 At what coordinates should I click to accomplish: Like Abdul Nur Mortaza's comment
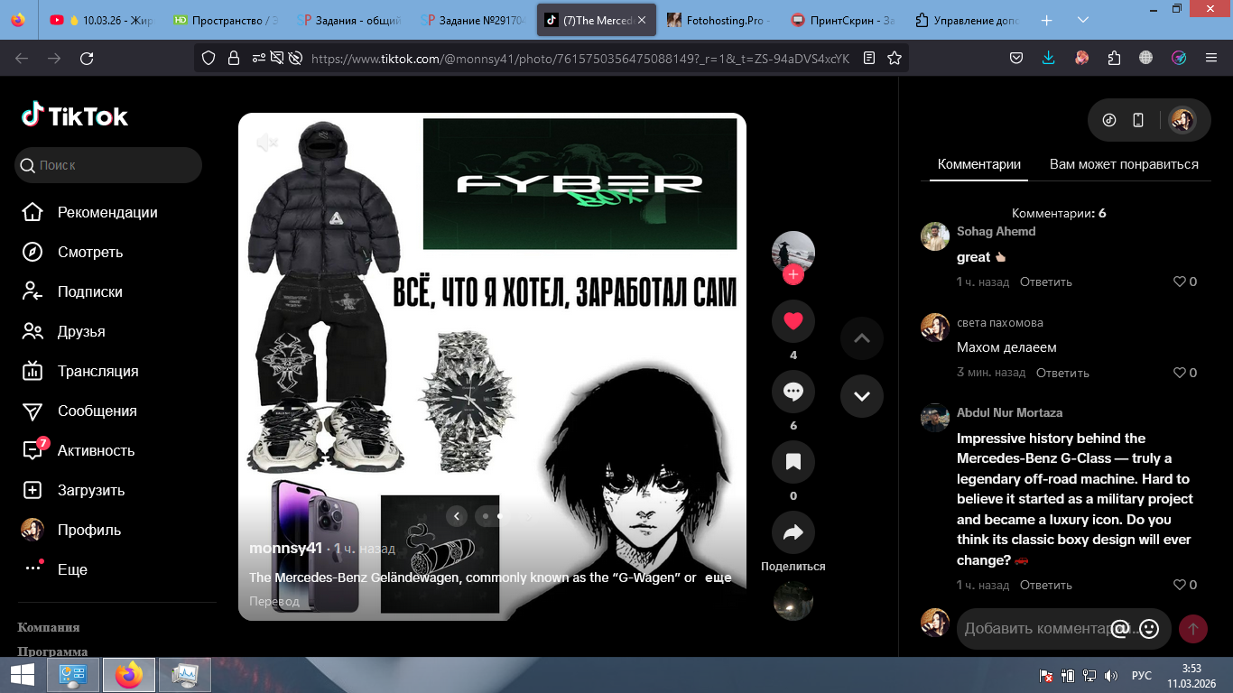1179,585
